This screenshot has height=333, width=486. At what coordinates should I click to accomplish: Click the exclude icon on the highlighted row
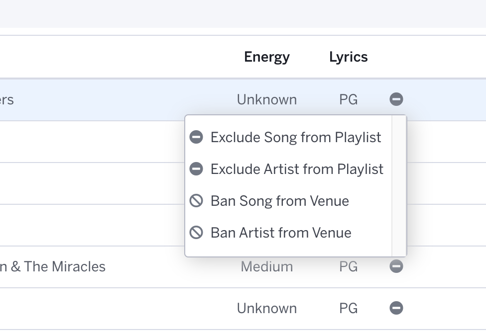click(x=396, y=99)
